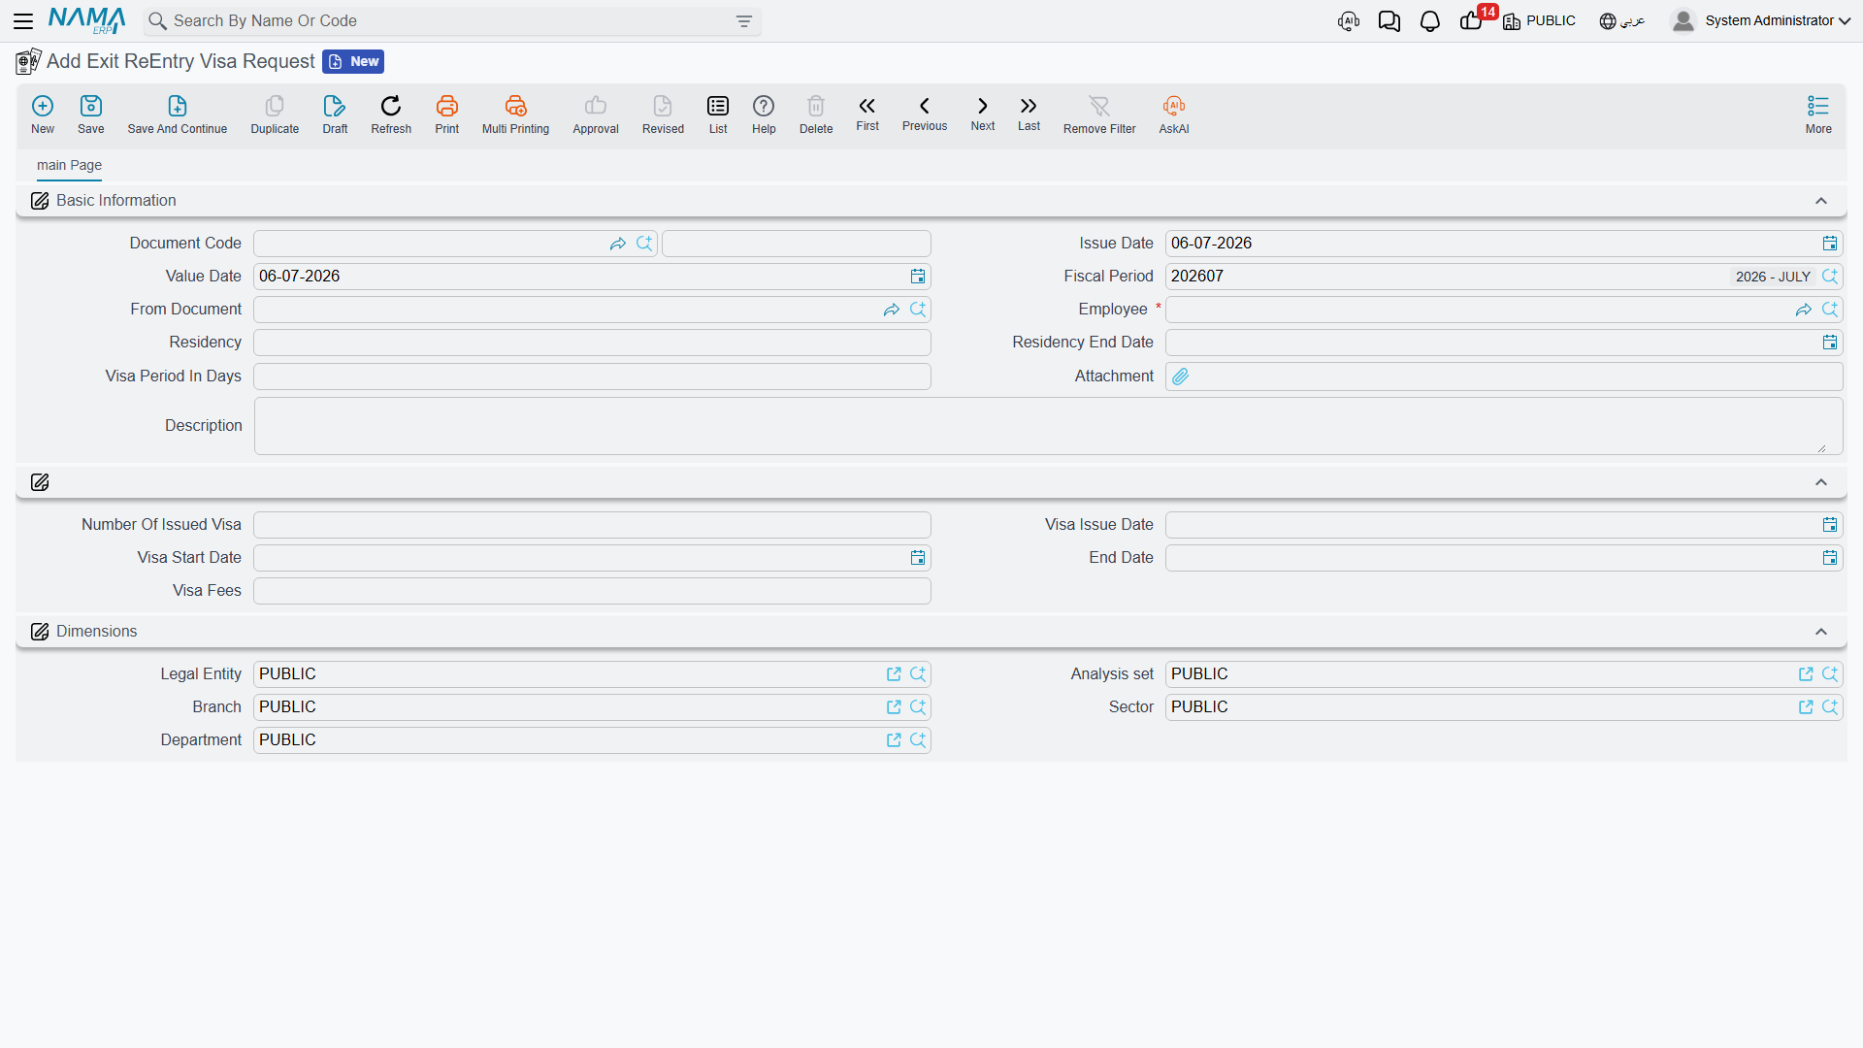Open search filter options in search bar
The width and height of the screenshot is (1863, 1048).
pyautogui.click(x=744, y=21)
